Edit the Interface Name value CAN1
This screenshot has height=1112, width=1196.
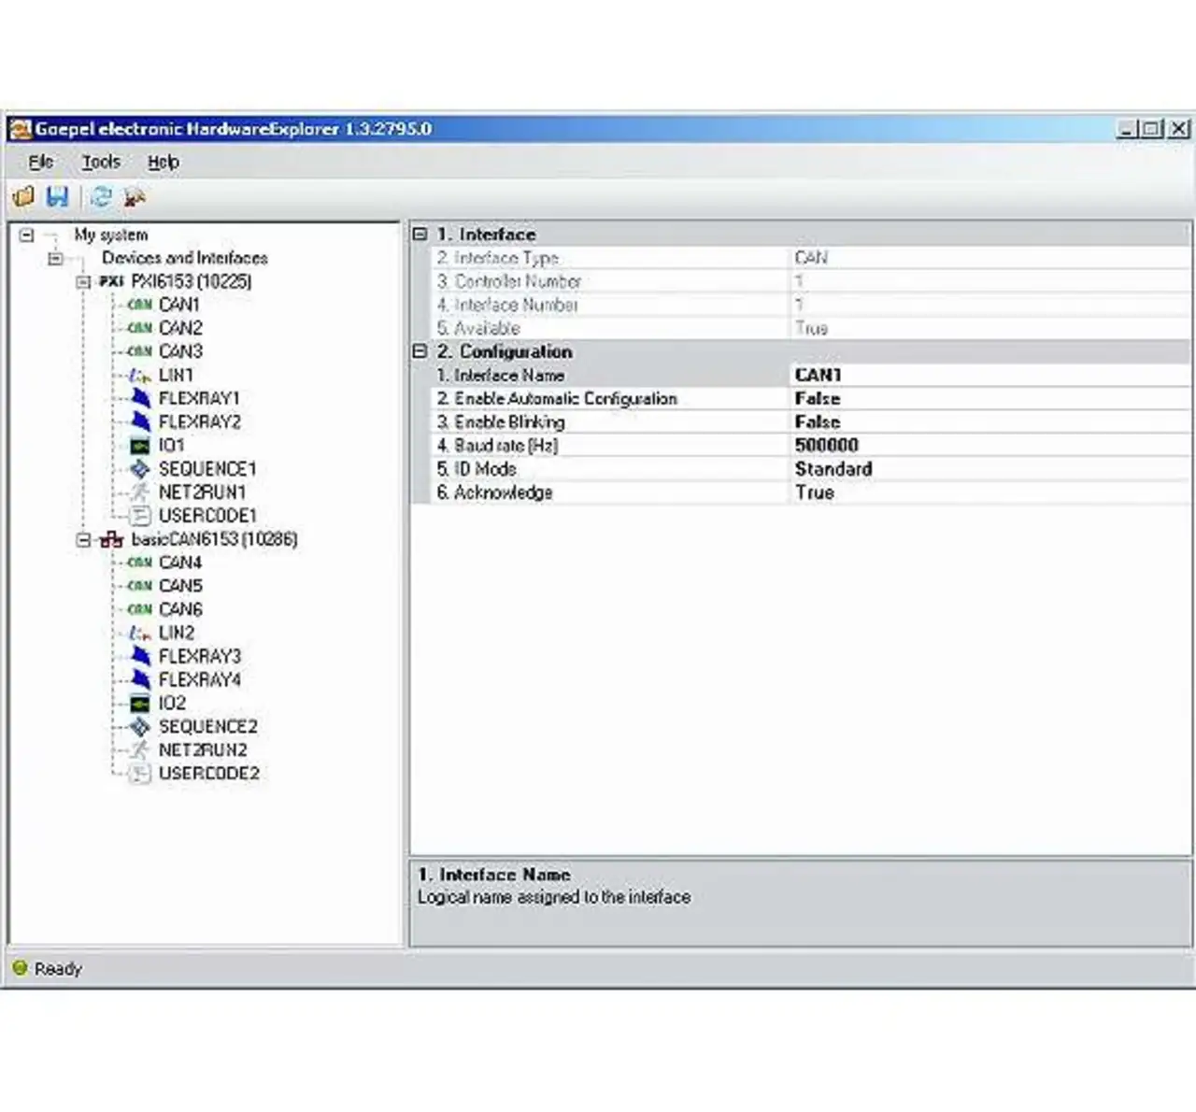point(990,375)
